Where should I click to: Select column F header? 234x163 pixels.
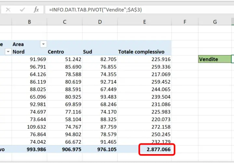tap(185, 22)
